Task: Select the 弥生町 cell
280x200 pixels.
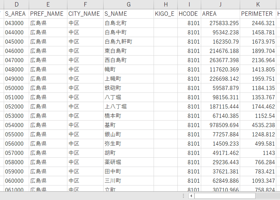Action: coord(128,144)
